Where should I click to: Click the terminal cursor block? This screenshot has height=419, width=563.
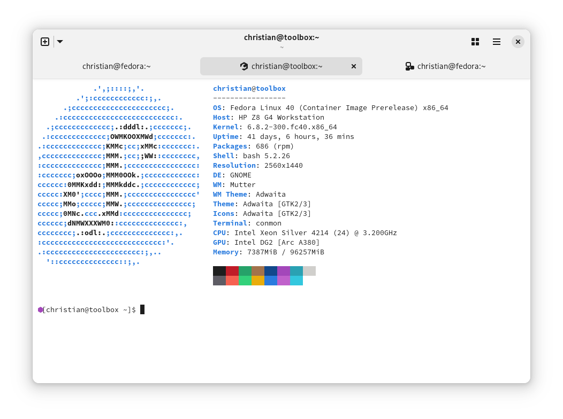point(142,309)
